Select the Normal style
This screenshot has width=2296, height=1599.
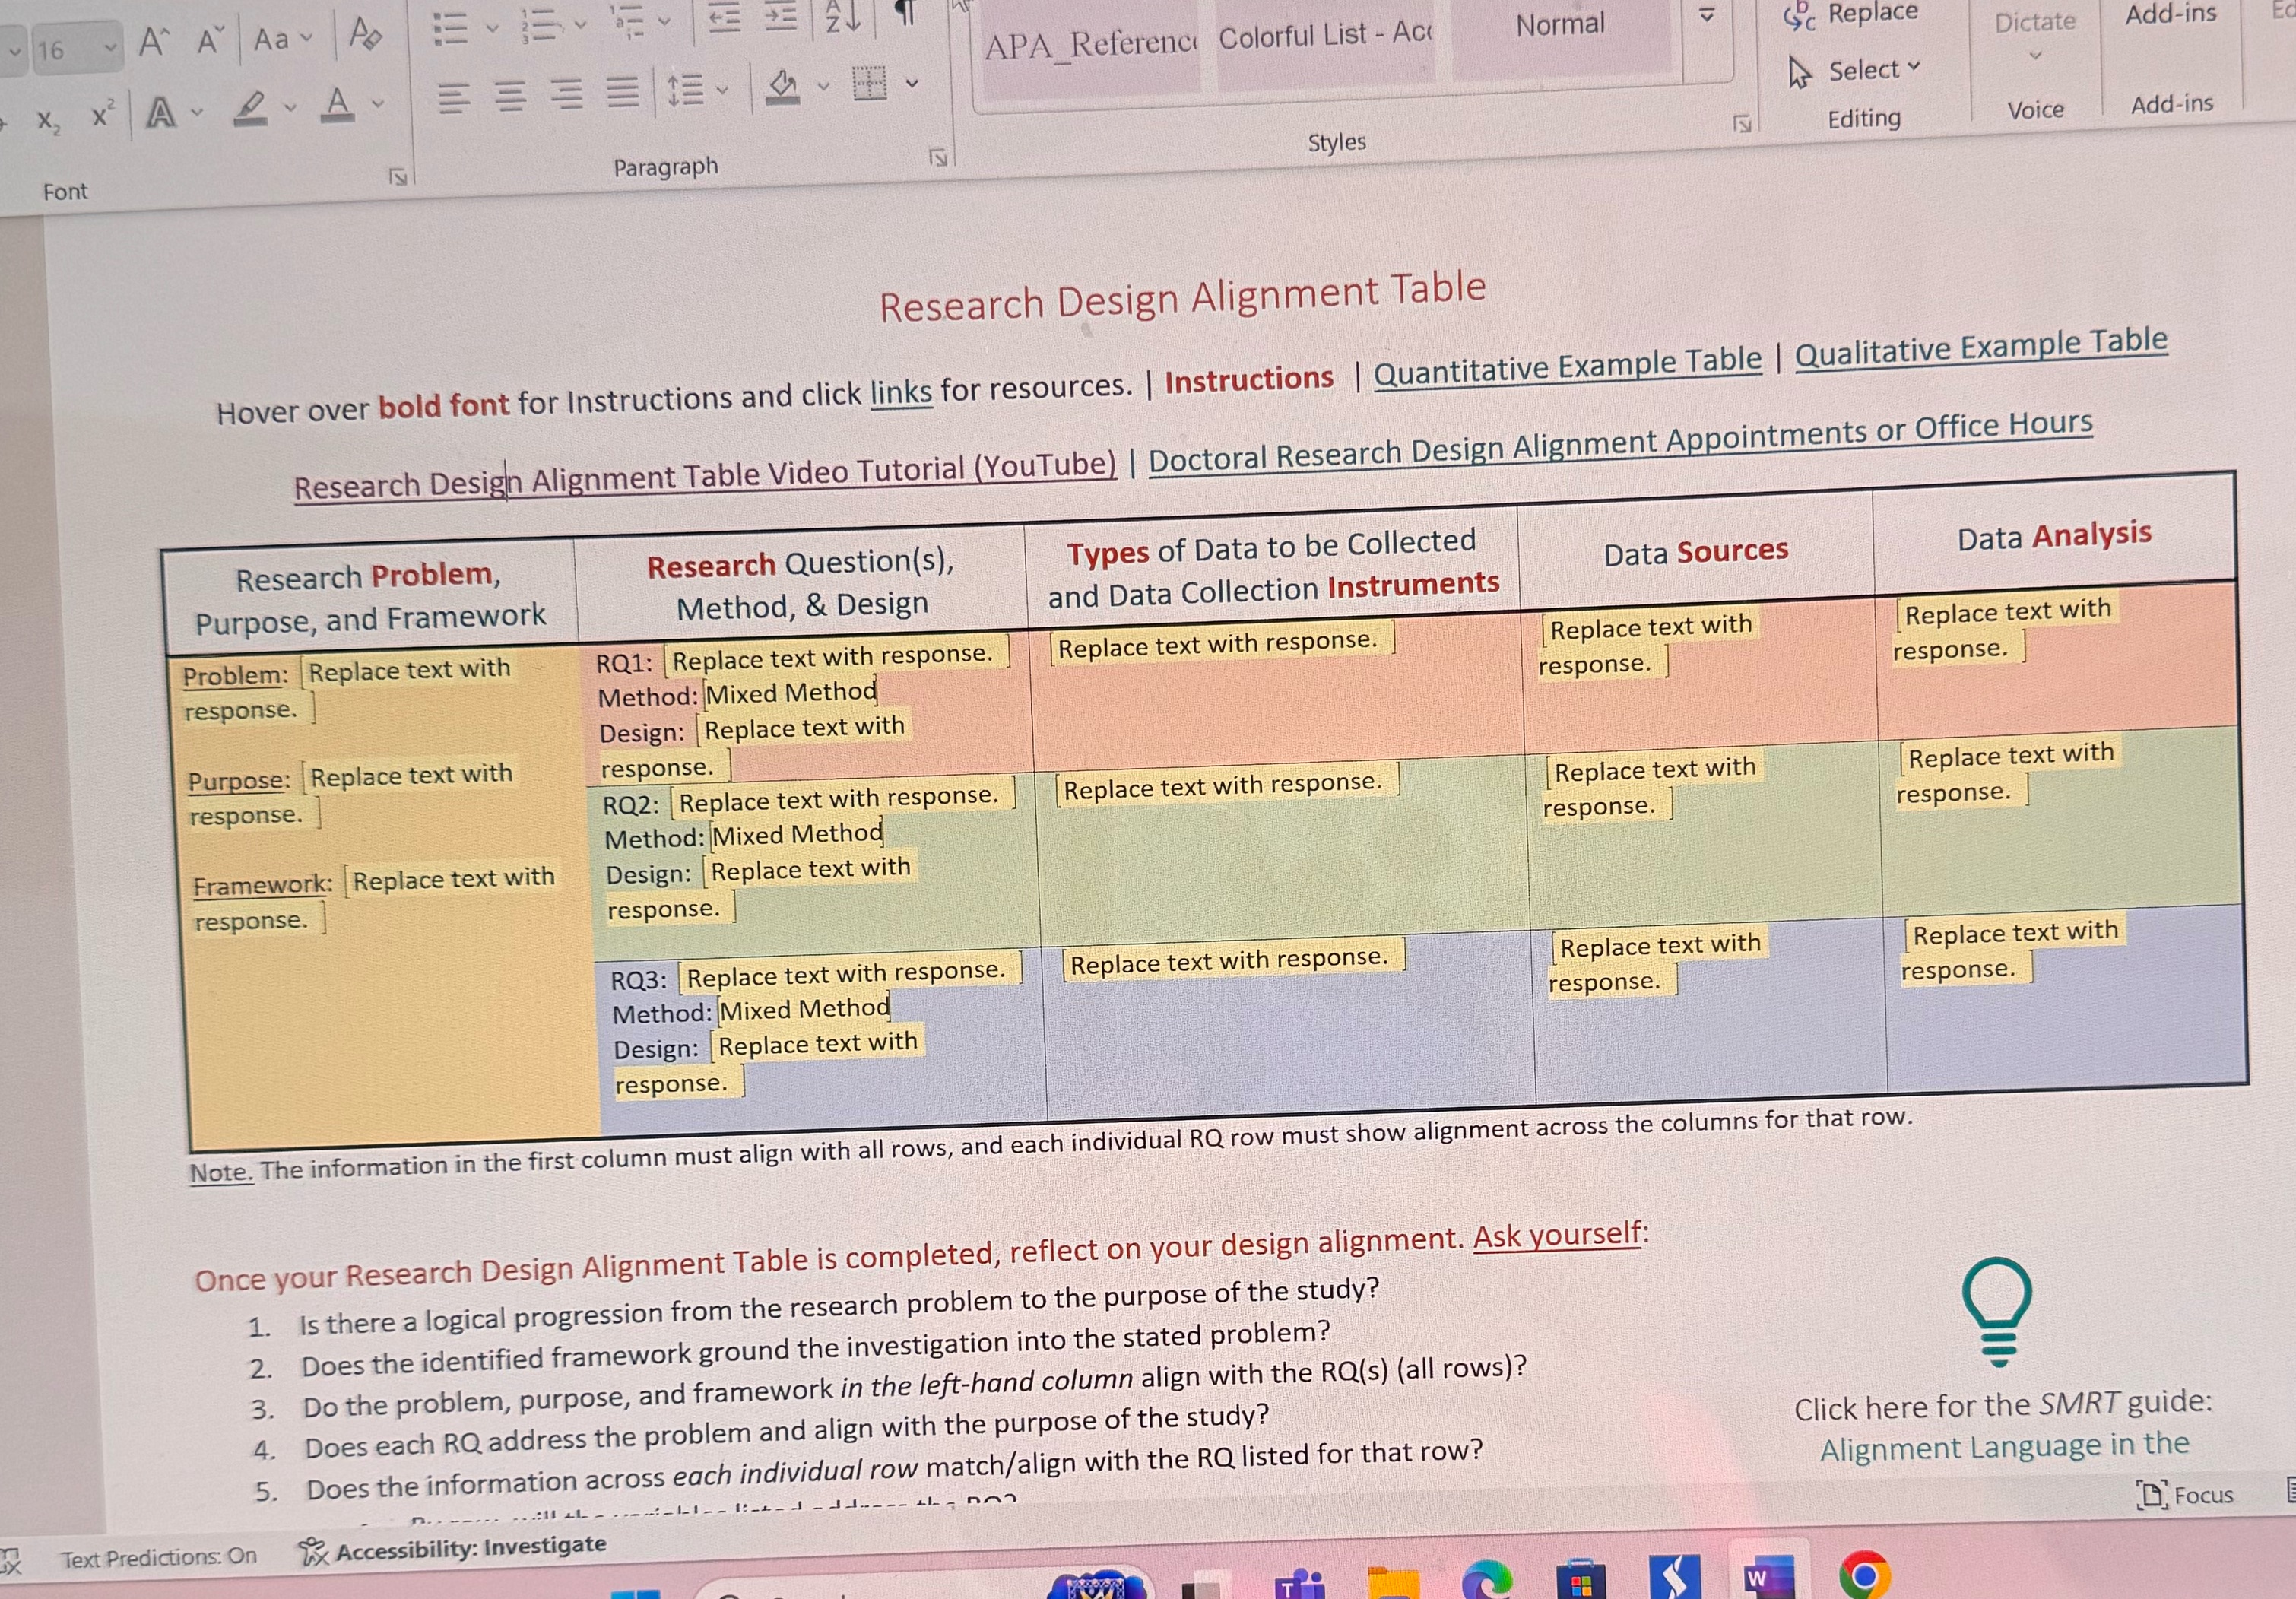(x=1560, y=25)
